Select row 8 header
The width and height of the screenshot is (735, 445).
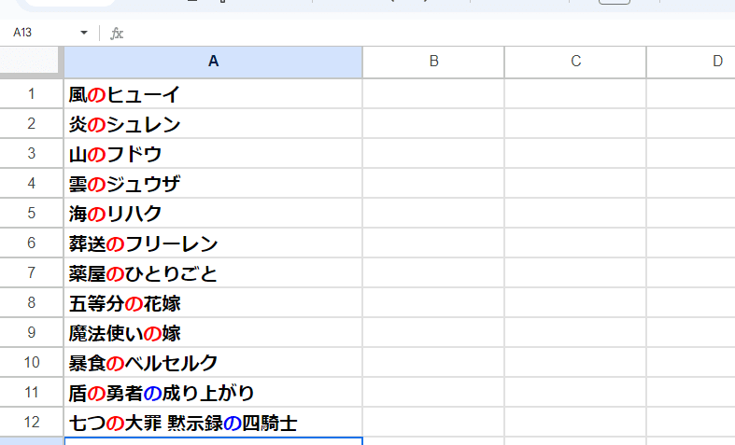click(x=32, y=302)
